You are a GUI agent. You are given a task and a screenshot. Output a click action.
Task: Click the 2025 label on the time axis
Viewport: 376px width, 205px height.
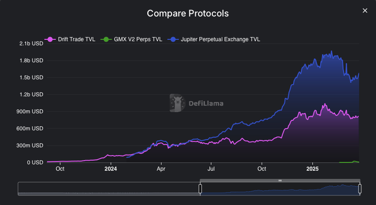point(312,169)
